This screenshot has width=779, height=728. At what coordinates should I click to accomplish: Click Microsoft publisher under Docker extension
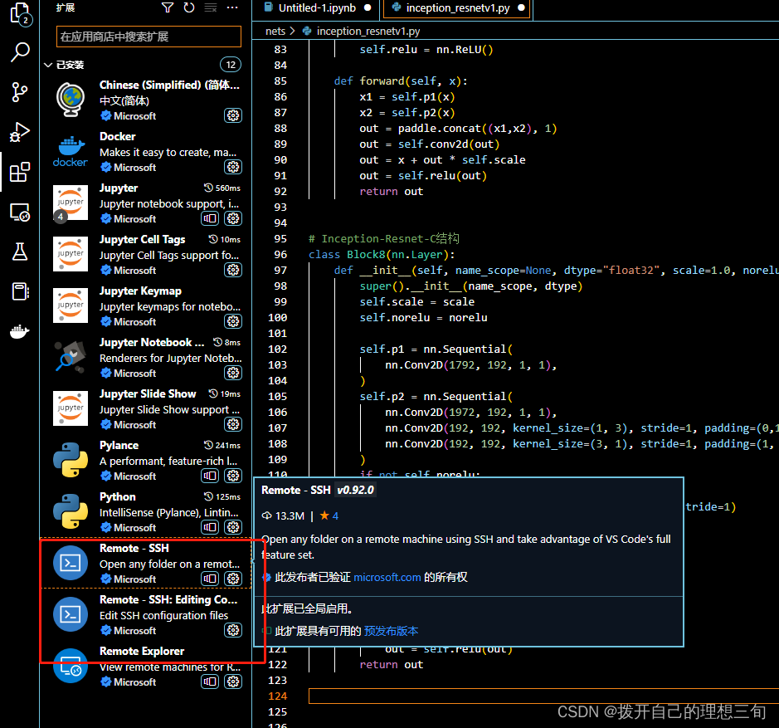(x=134, y=167)
